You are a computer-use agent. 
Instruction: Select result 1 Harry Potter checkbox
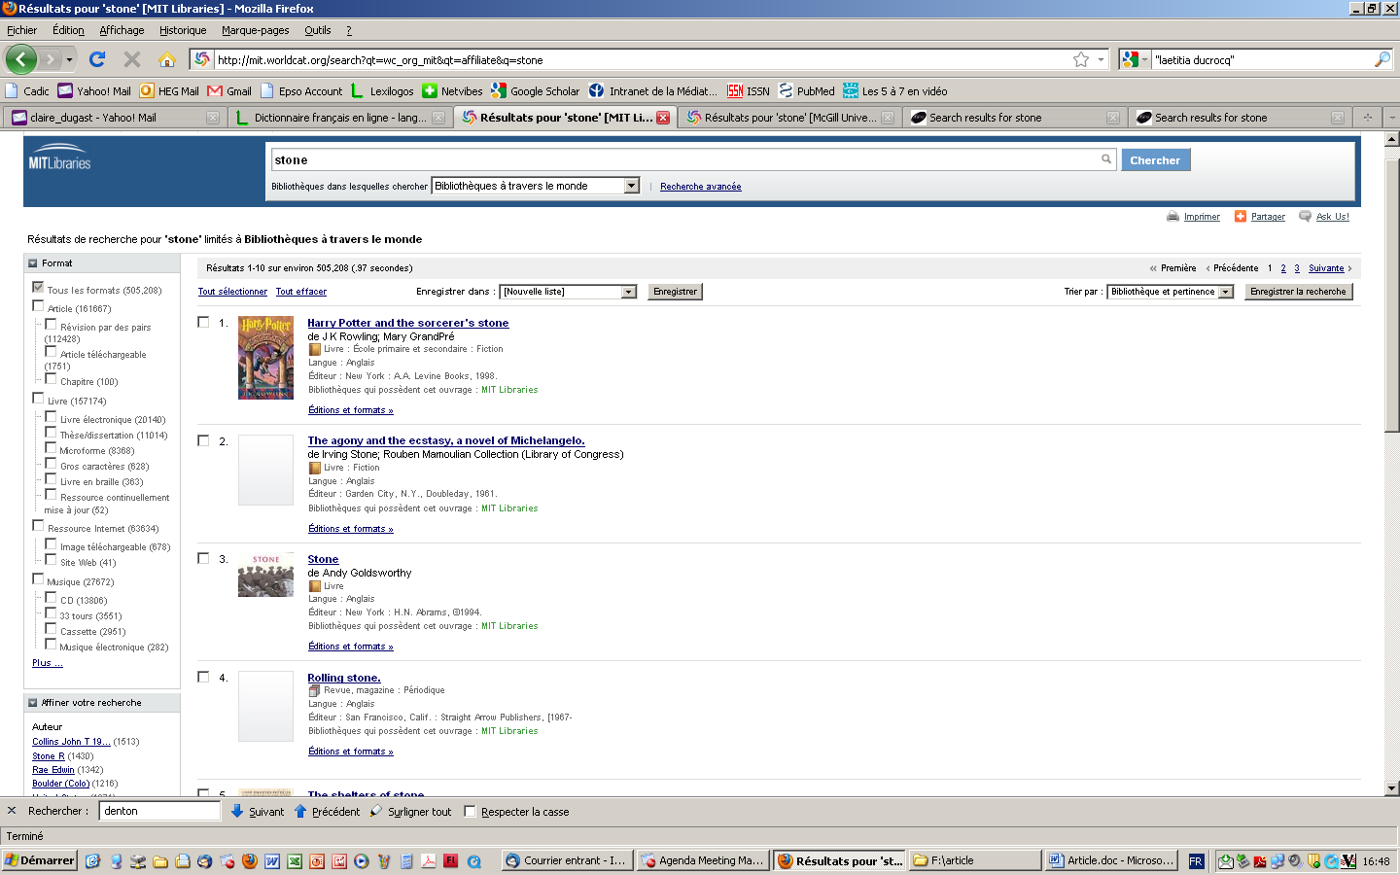tap(203, 322)
